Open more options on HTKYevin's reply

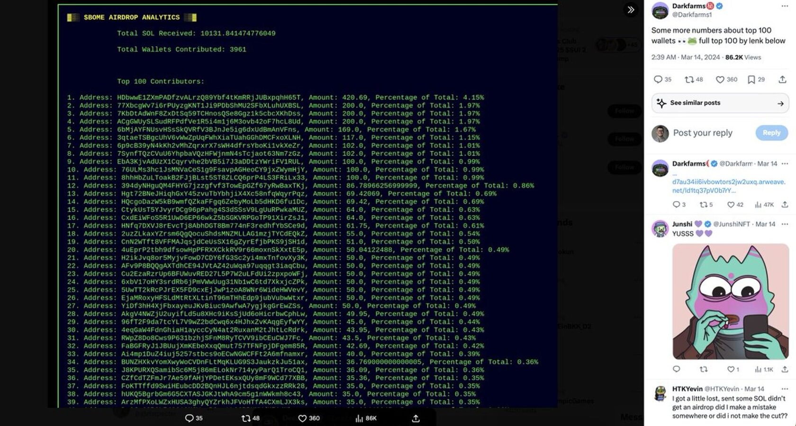click(x=785, y=389)
